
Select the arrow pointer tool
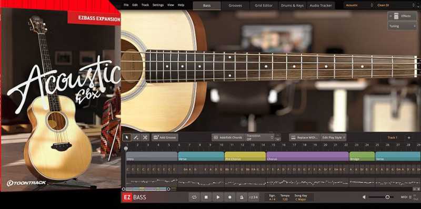[x=127, y=138]
